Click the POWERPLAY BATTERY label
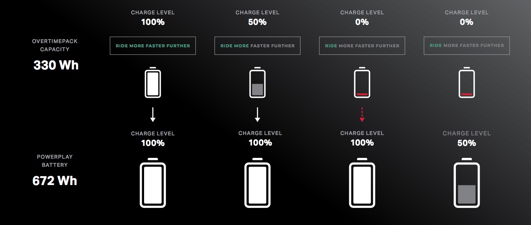 pos(55,161)
